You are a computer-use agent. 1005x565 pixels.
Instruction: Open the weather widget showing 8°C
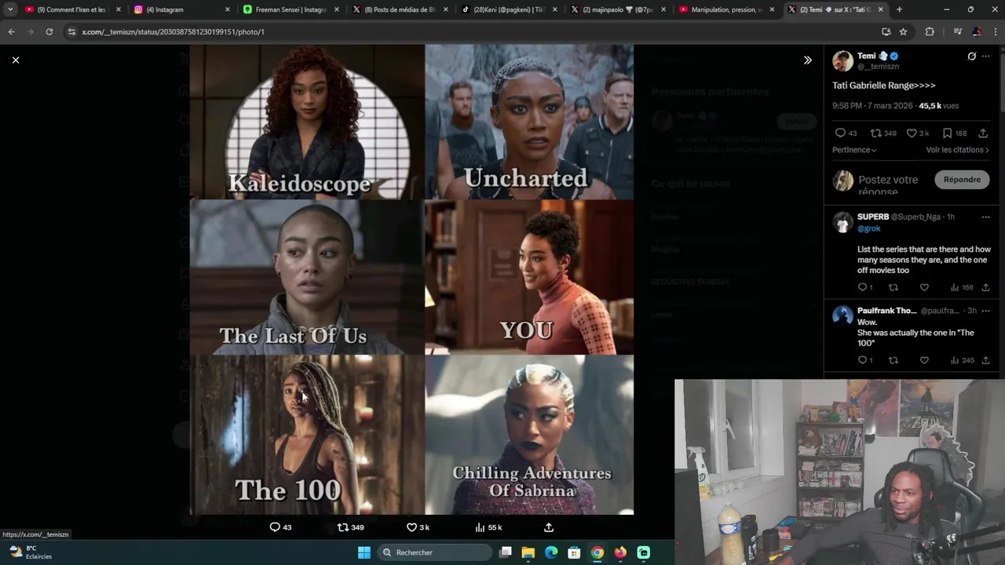click(31, 552)
